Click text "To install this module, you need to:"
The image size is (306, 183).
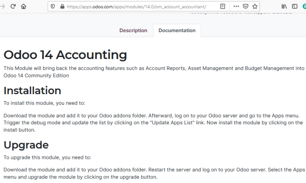click(x=44, y=103)
